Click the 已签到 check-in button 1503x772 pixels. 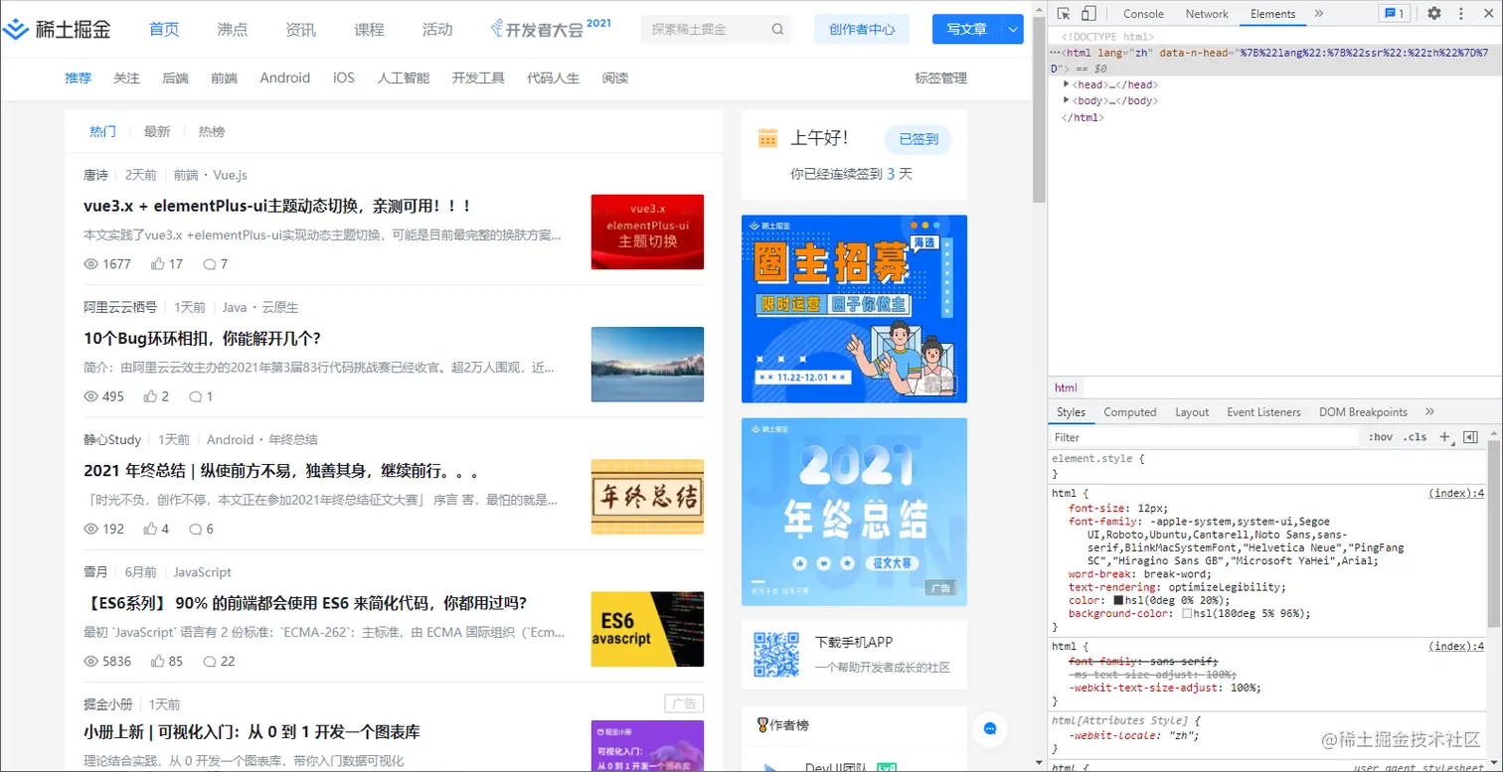918,139
